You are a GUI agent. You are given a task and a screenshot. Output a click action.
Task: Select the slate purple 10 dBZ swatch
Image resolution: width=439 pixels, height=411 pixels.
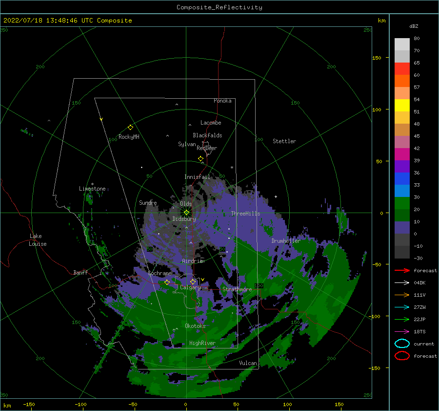click(402, 227)
